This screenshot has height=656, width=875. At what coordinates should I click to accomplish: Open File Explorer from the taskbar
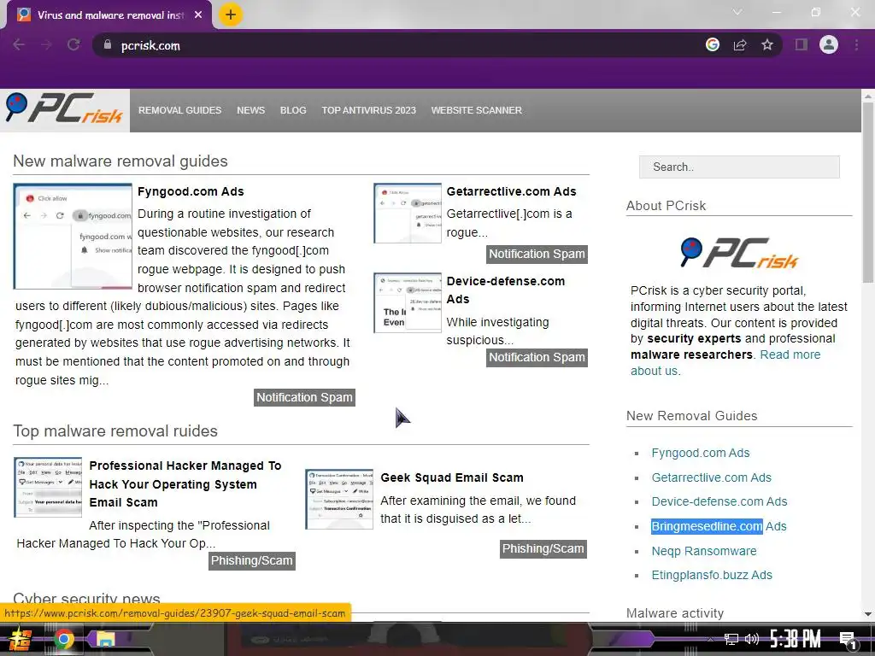[x=104, y=639]
